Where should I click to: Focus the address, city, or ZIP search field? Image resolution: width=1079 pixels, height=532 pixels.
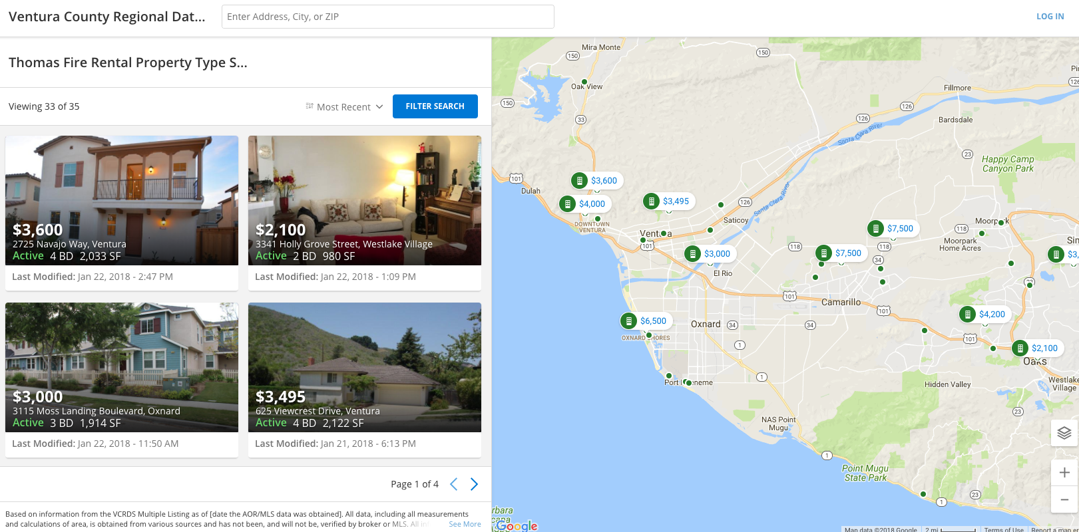[x=388, y=17]
